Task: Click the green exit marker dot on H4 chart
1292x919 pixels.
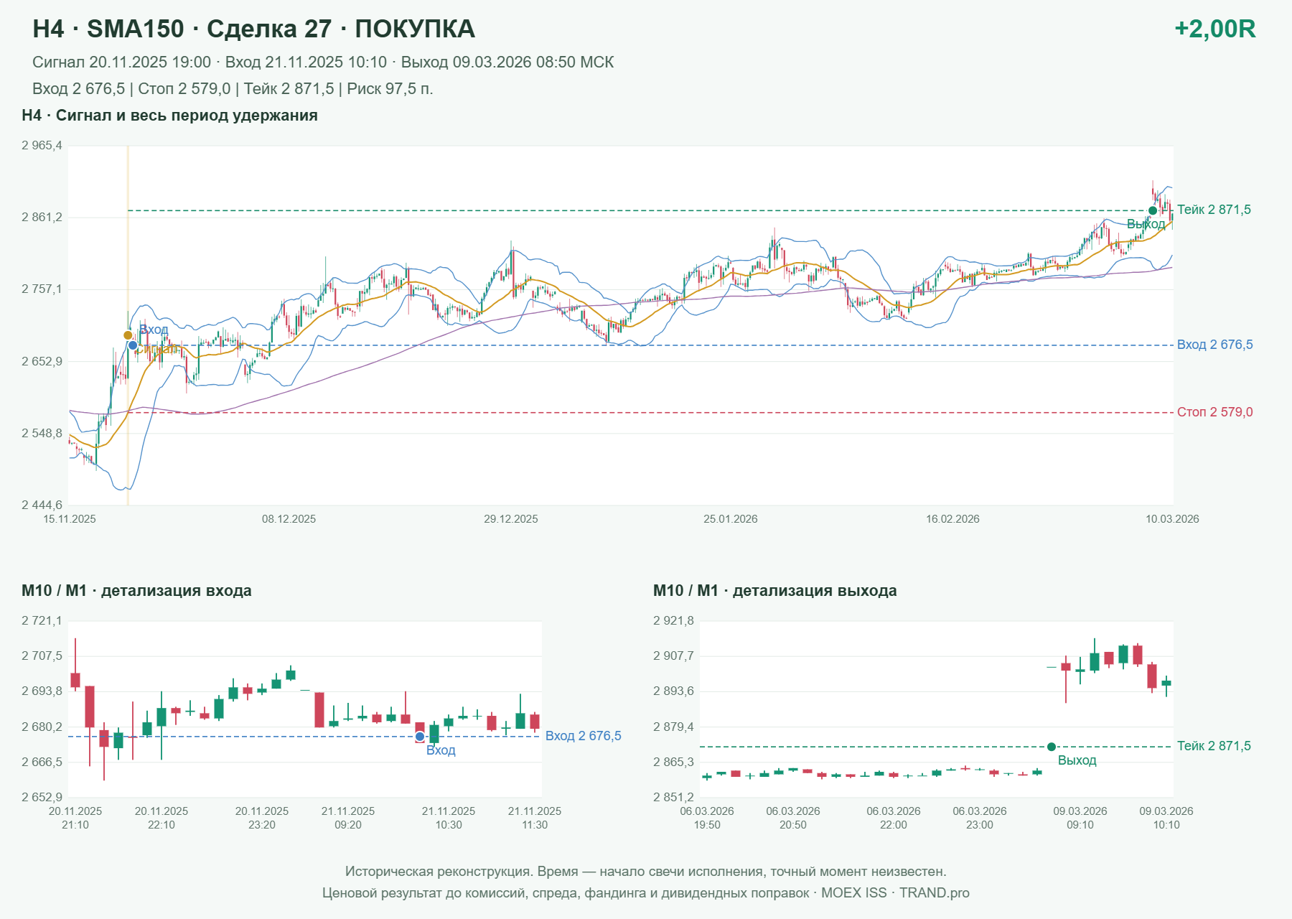Action: point(1153,210)
